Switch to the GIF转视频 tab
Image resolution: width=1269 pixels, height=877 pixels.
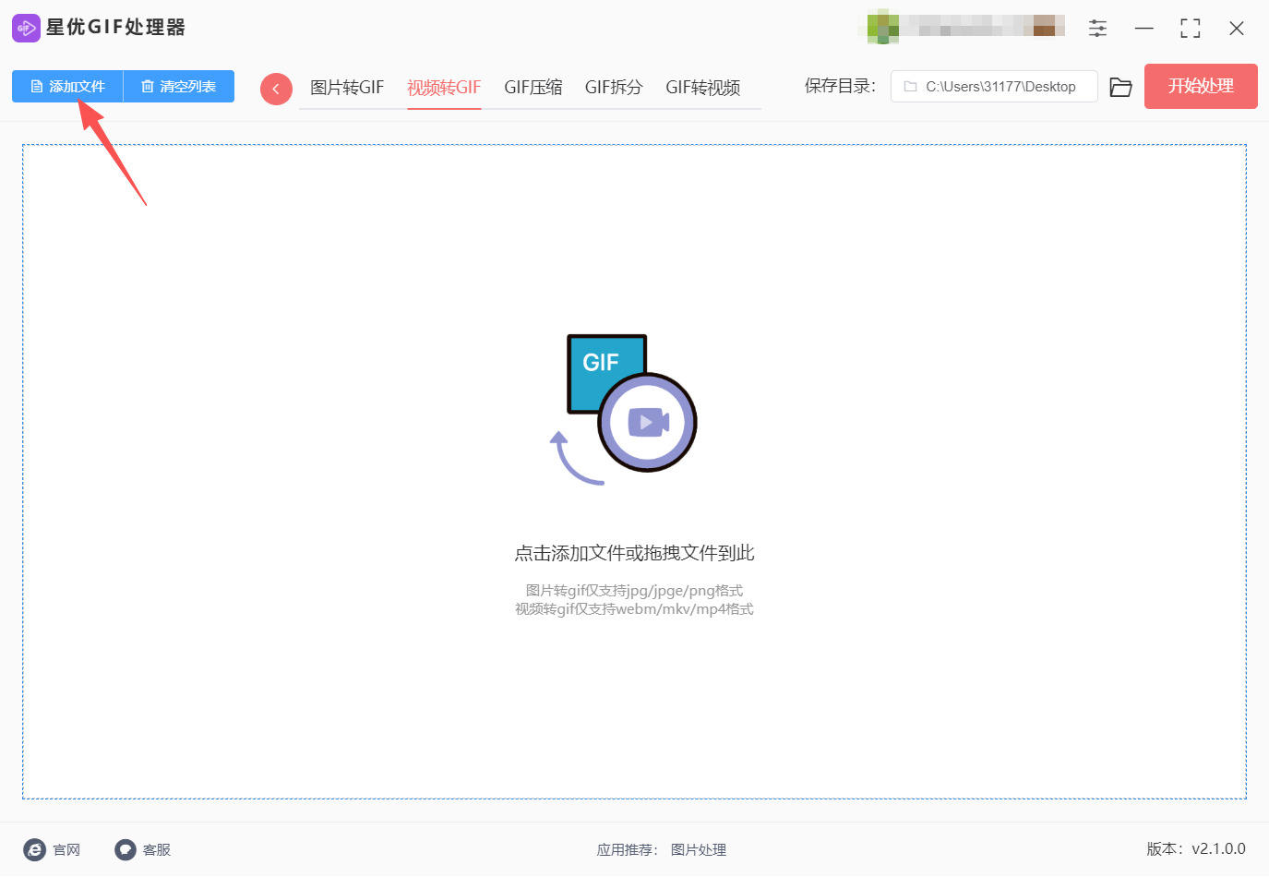click(704, 87)
